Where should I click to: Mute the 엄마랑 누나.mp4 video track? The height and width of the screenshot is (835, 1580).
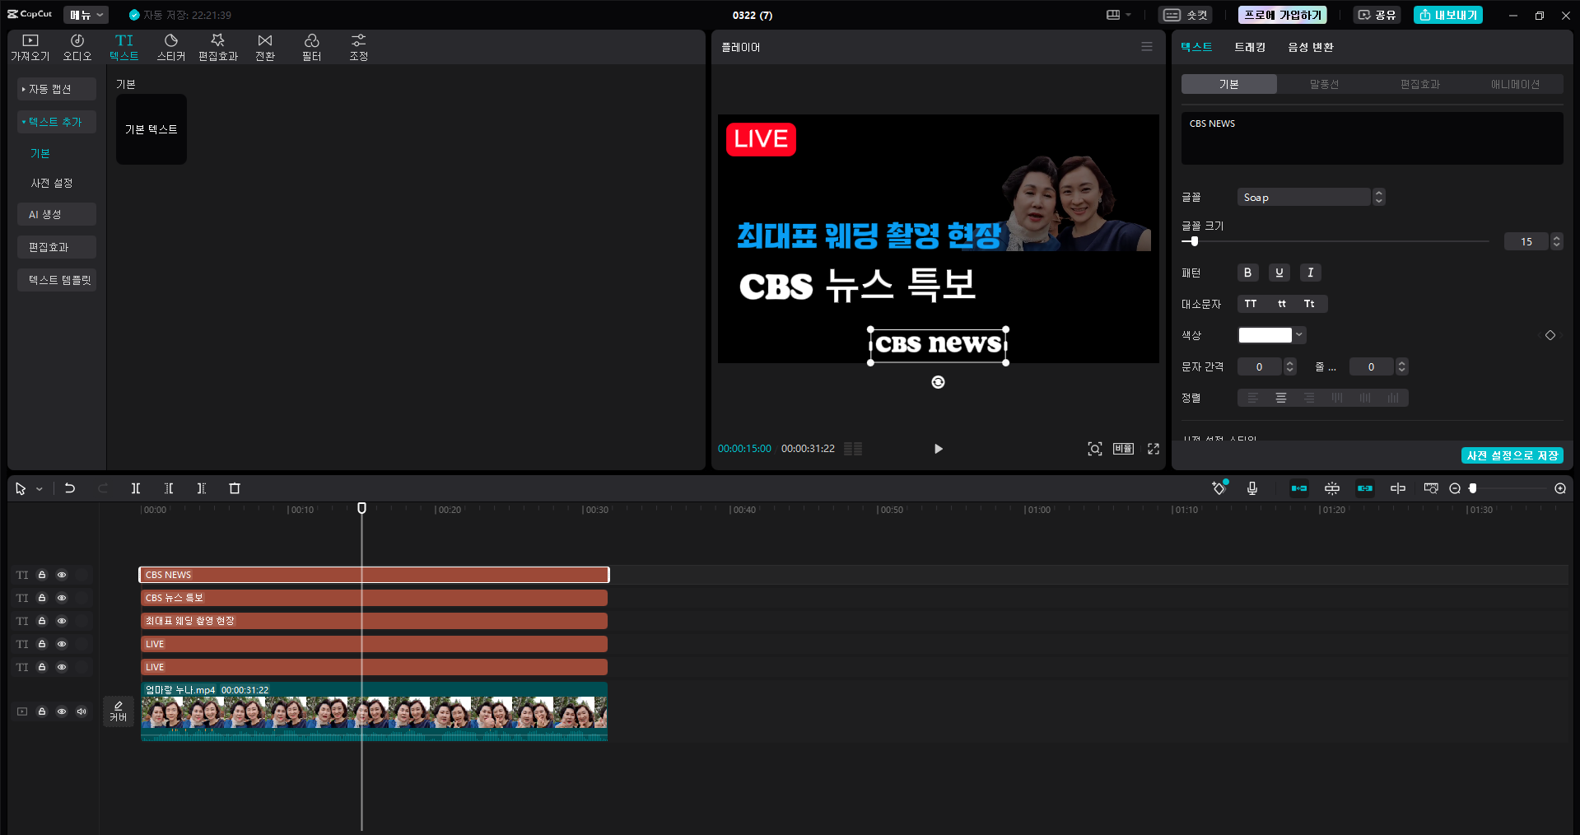(x=82, y=711)
